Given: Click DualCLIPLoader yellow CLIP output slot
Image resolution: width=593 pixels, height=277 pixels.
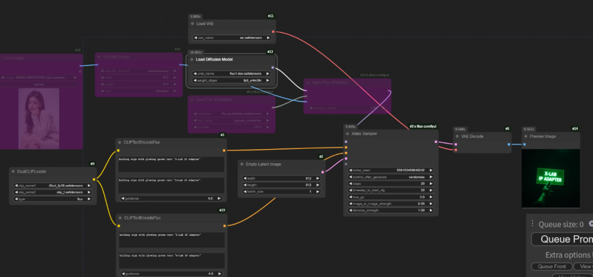Looking at the screenshot, I should point(94,179).
